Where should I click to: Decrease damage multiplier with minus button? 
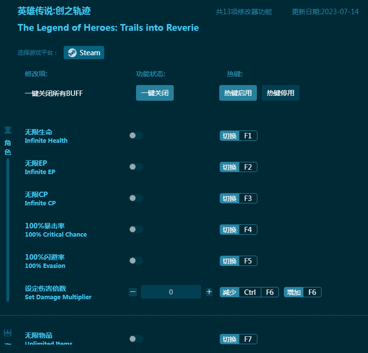(x=133, y=292)
